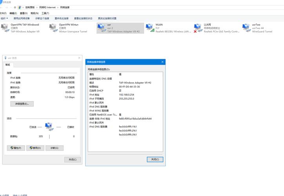
Task: Open the 工具(T) menu
Action: tap(45, 13)
